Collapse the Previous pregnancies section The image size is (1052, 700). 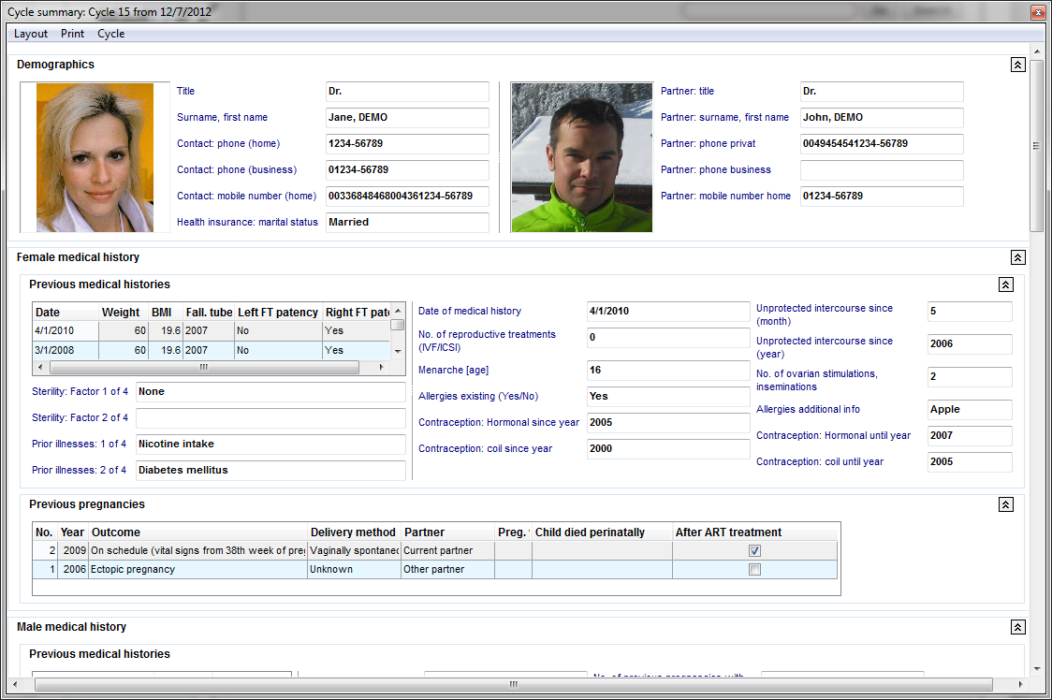coord(1006,504)
